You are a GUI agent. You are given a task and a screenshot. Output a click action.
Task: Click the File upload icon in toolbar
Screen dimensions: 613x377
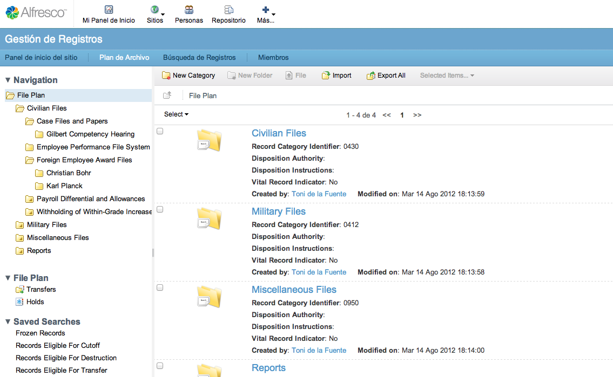(289, 76)
